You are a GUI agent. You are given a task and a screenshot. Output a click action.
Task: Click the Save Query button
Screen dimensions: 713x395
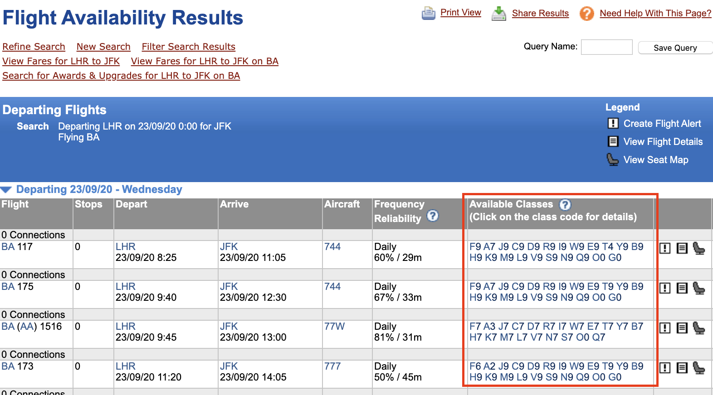[674, 48]
